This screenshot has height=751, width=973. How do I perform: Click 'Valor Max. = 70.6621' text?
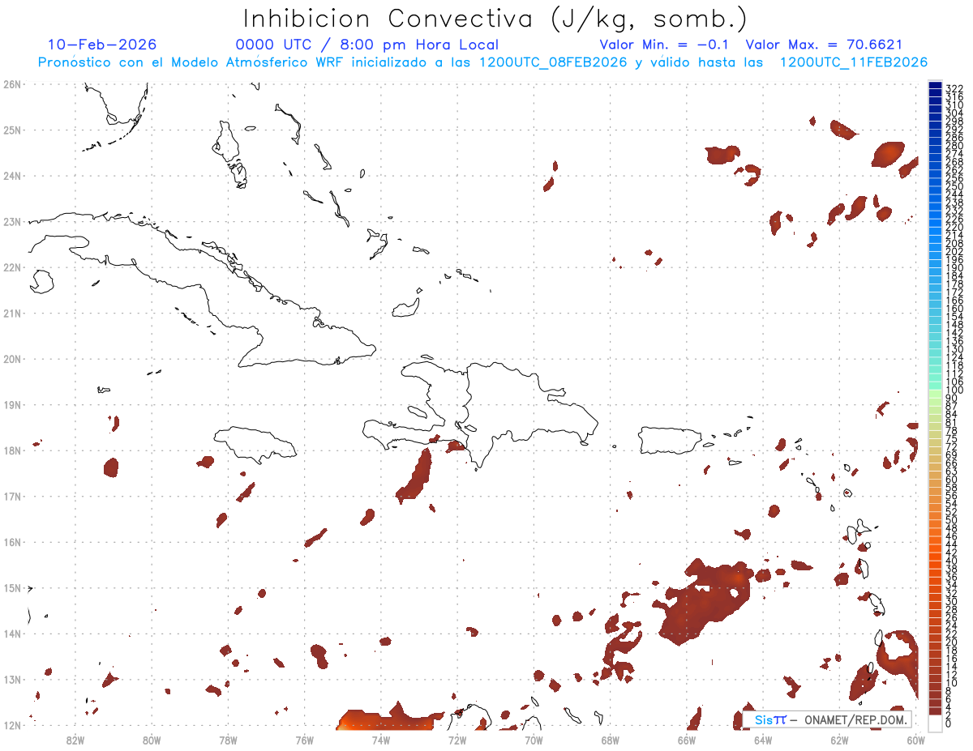824,45
